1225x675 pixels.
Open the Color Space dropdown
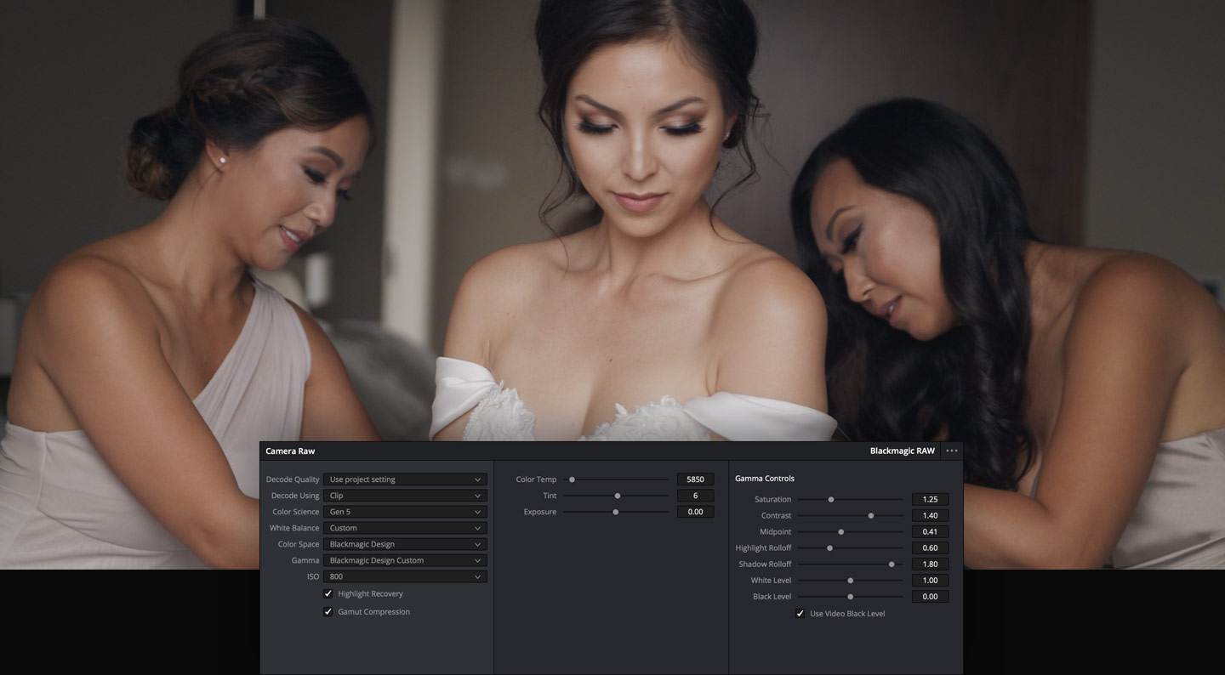(405, 543)
